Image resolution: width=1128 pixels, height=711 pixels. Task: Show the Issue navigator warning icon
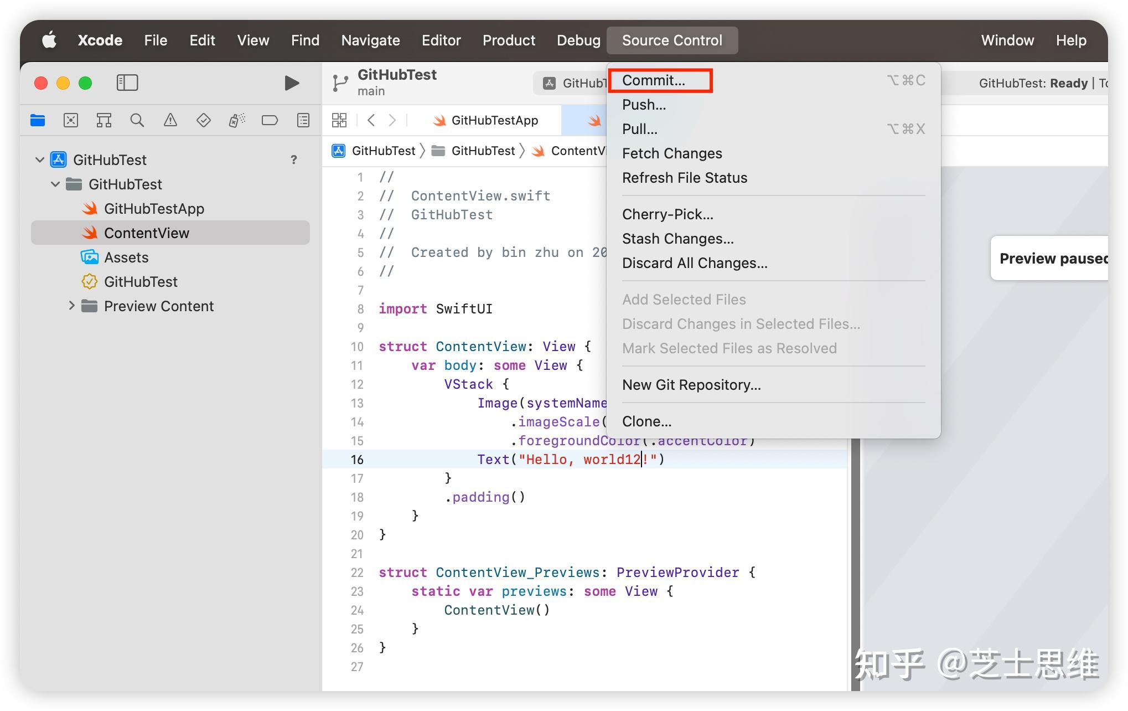tap(170, 120)
